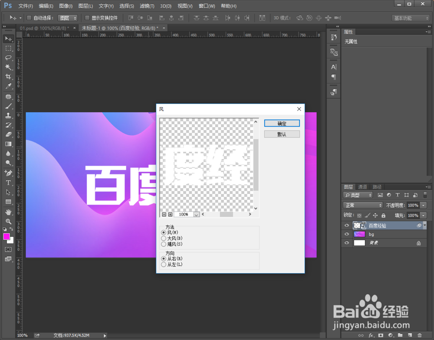Click the Wind preview horizontal scrollbar
This screenshot has height=340, width=434.
(x=227, y=214)
